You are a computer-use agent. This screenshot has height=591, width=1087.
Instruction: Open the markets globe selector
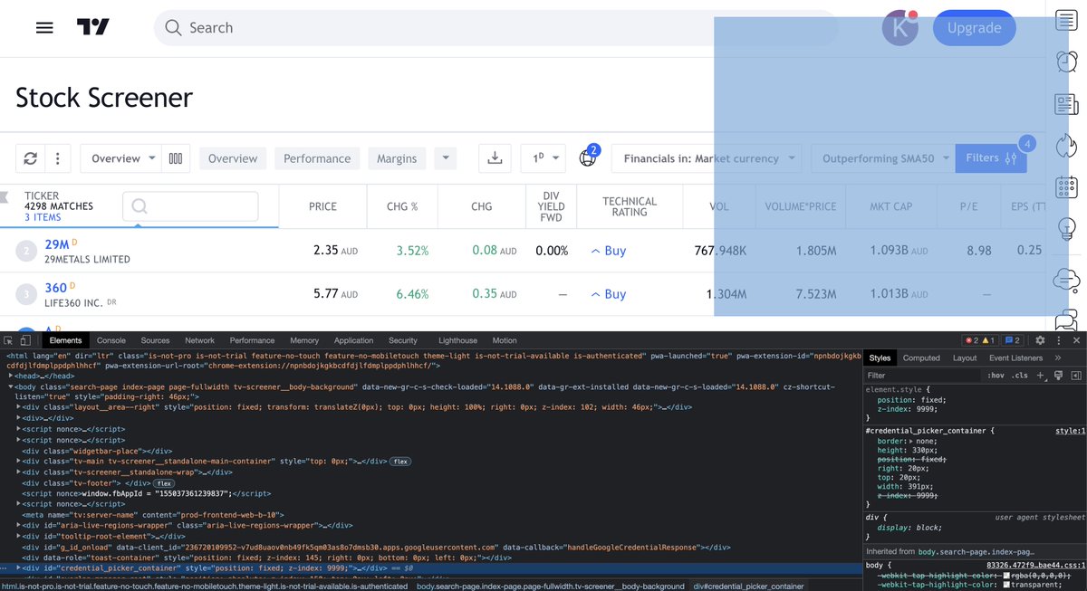[588, 157]
